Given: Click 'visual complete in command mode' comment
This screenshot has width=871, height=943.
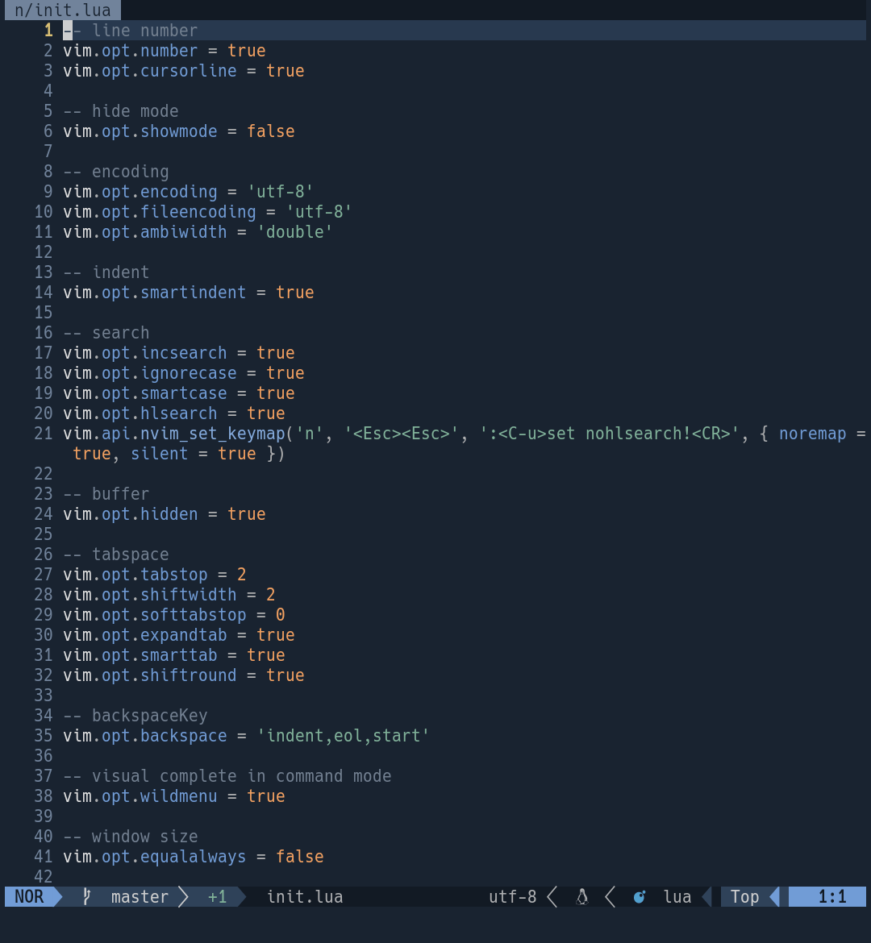Looking at the screenshot, I should [241, 776].
